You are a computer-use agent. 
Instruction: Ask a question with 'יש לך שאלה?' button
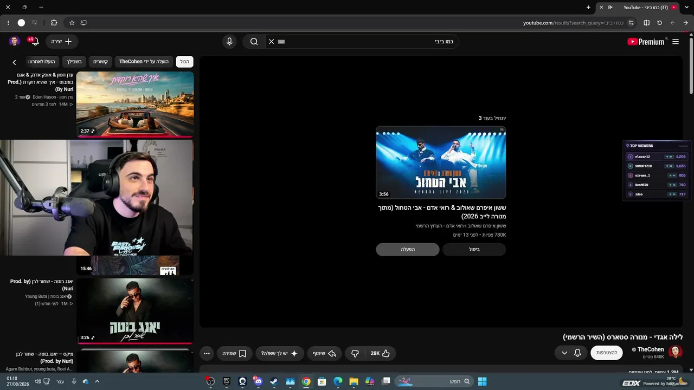click(279, 353)
